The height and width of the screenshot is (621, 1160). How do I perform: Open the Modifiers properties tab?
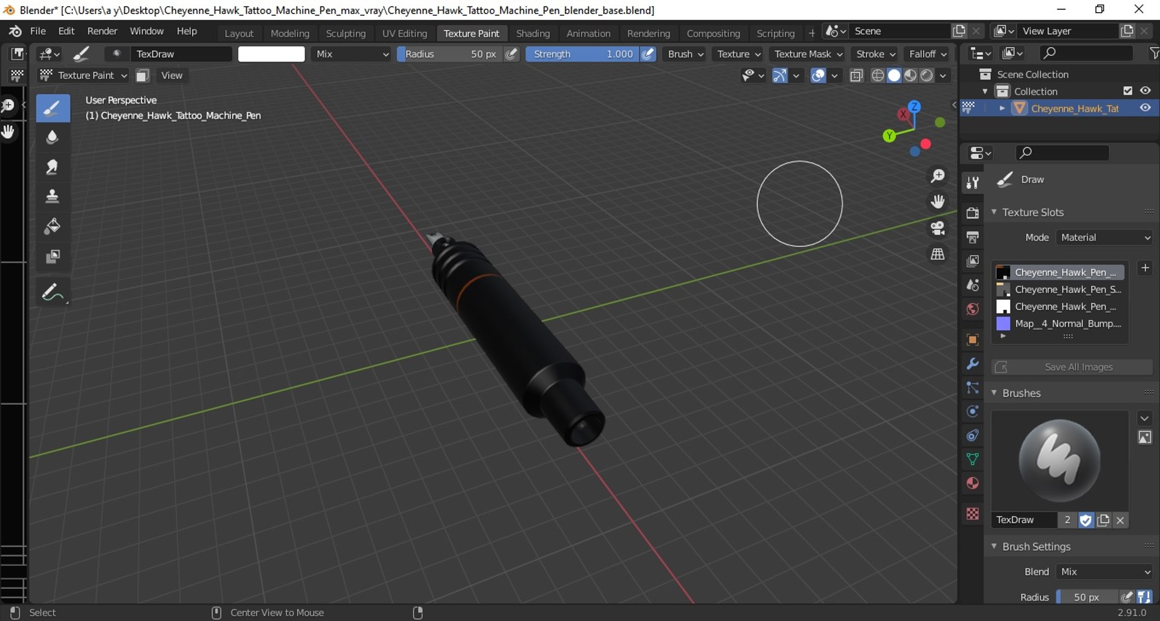coord(972,364)
